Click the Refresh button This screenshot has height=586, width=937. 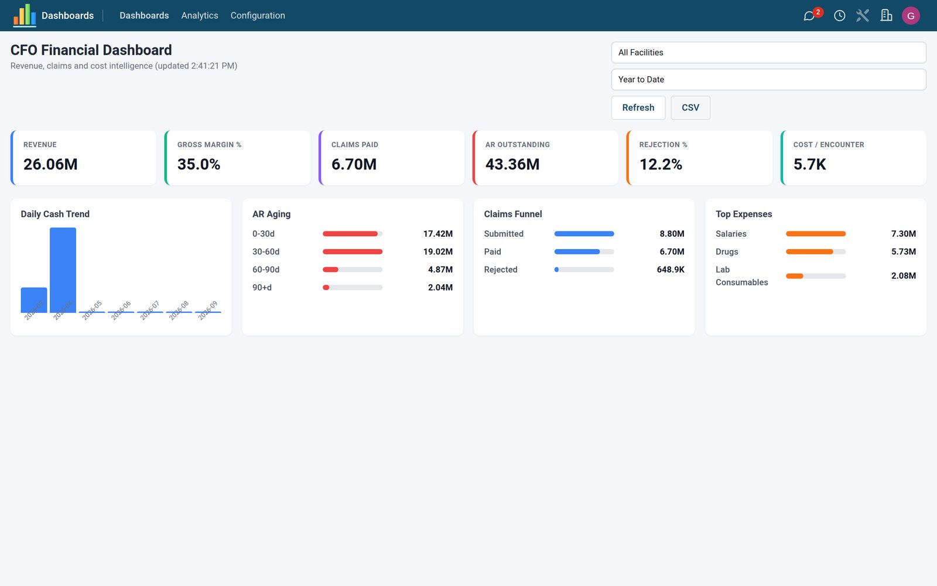point(638,108)
